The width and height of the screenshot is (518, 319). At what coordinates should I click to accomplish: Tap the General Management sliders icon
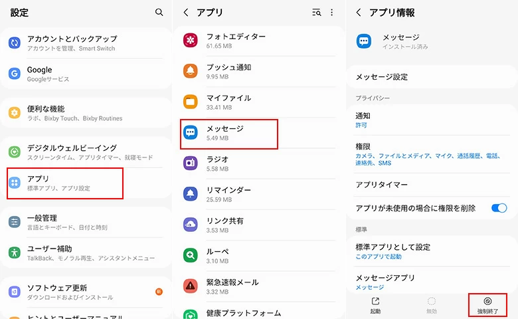tap(14, 222)
